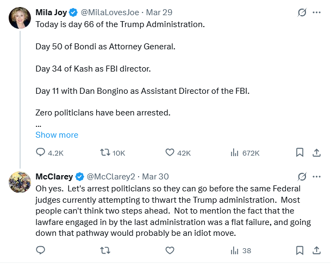
Task: Open Grok icon on Mila Joy's post
Action: coord(302,12)
